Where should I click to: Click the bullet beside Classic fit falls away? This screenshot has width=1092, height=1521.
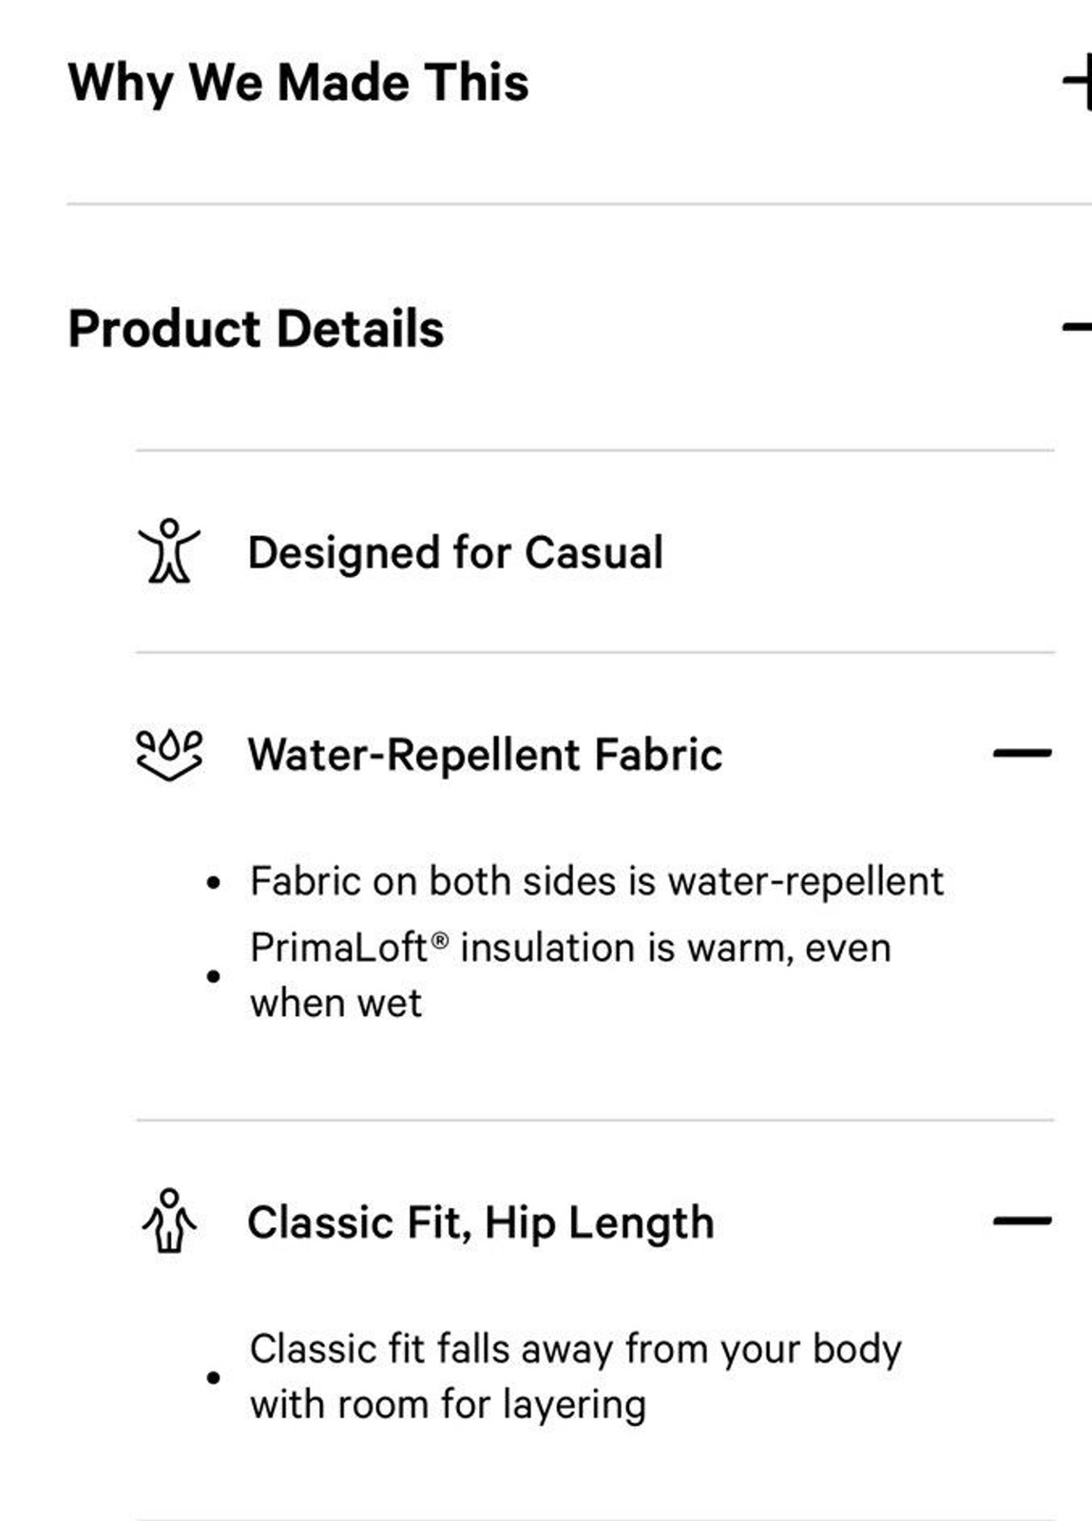[x=213, y=1377]
